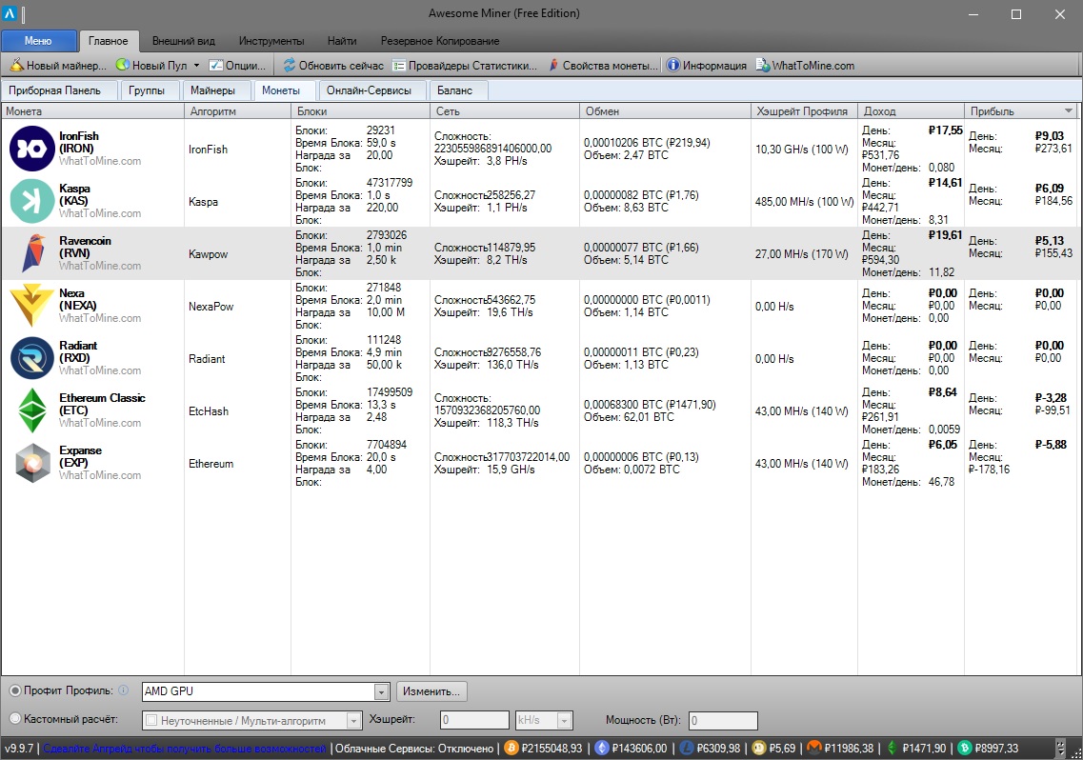Open the AMD GPU profile dropdown
The width and height of the screenshot is (1083, 760).
click(x=381, y=691)
